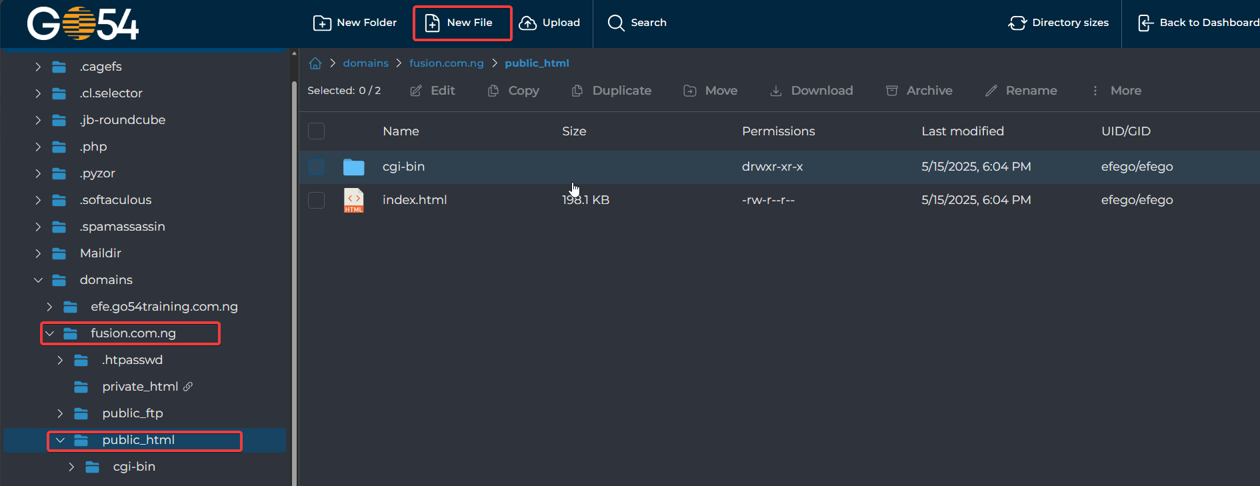Click the Directory sizes refresh icon
The height and width of the screenshot is (486, 1260).
1017,23
